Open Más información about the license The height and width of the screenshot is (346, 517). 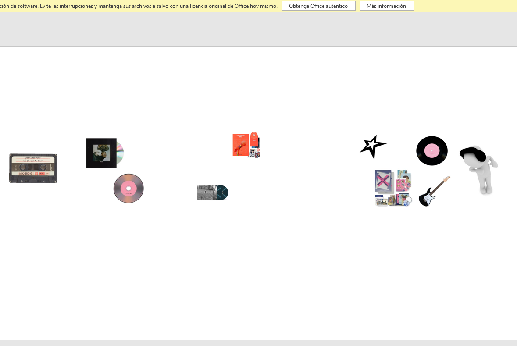coord(386,6)
